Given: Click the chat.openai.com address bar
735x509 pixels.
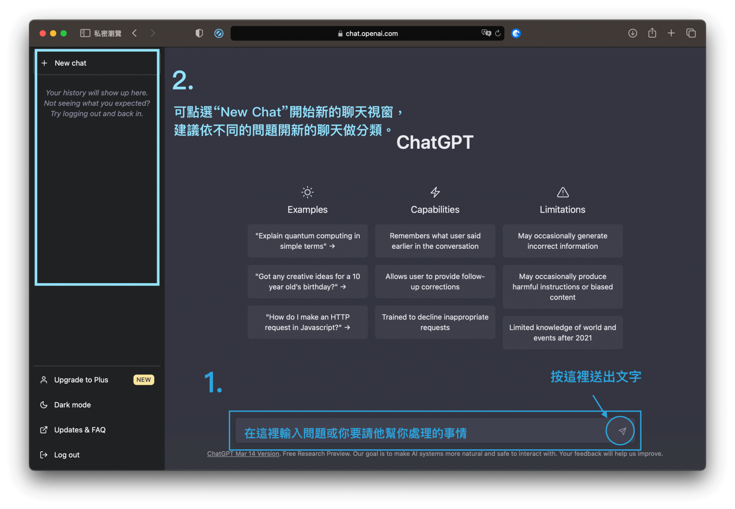Looking at the screenshot, I should (367, 33).
